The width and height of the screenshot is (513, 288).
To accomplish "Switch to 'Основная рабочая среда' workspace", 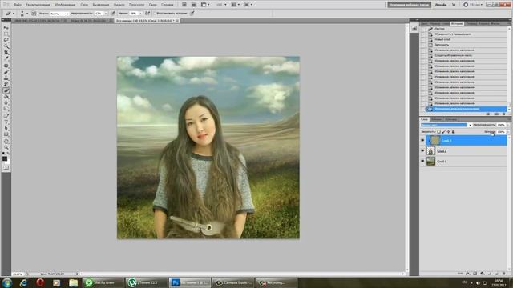I will 410,5.
